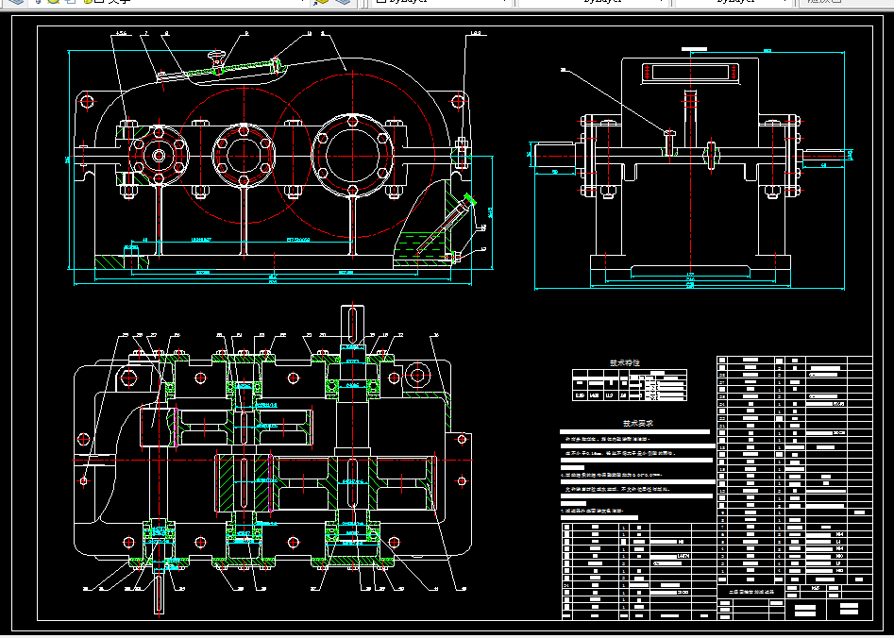Image resolution: width=894 pixels, height=638 pixels.
Task: Select the technical characteristics table under 技术特性
Action: (x=630, y=385)
